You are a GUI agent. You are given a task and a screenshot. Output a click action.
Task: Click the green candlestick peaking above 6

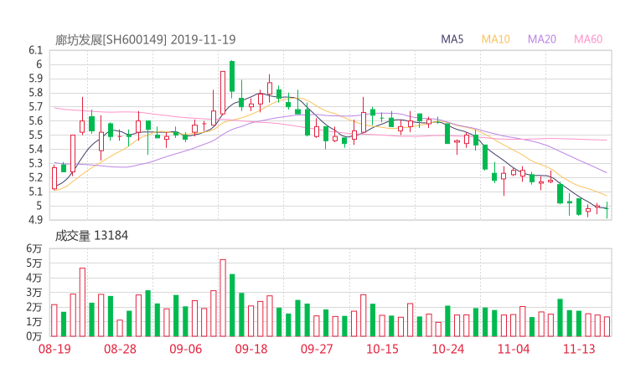click(232, 77)
